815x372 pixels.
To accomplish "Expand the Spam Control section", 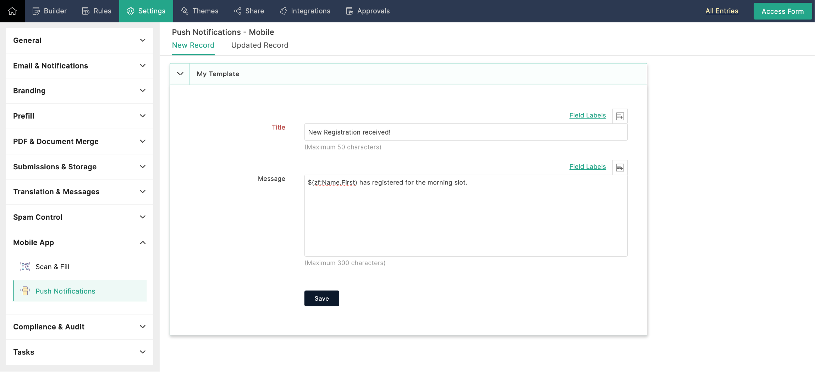I will click(x=79, y=217).
